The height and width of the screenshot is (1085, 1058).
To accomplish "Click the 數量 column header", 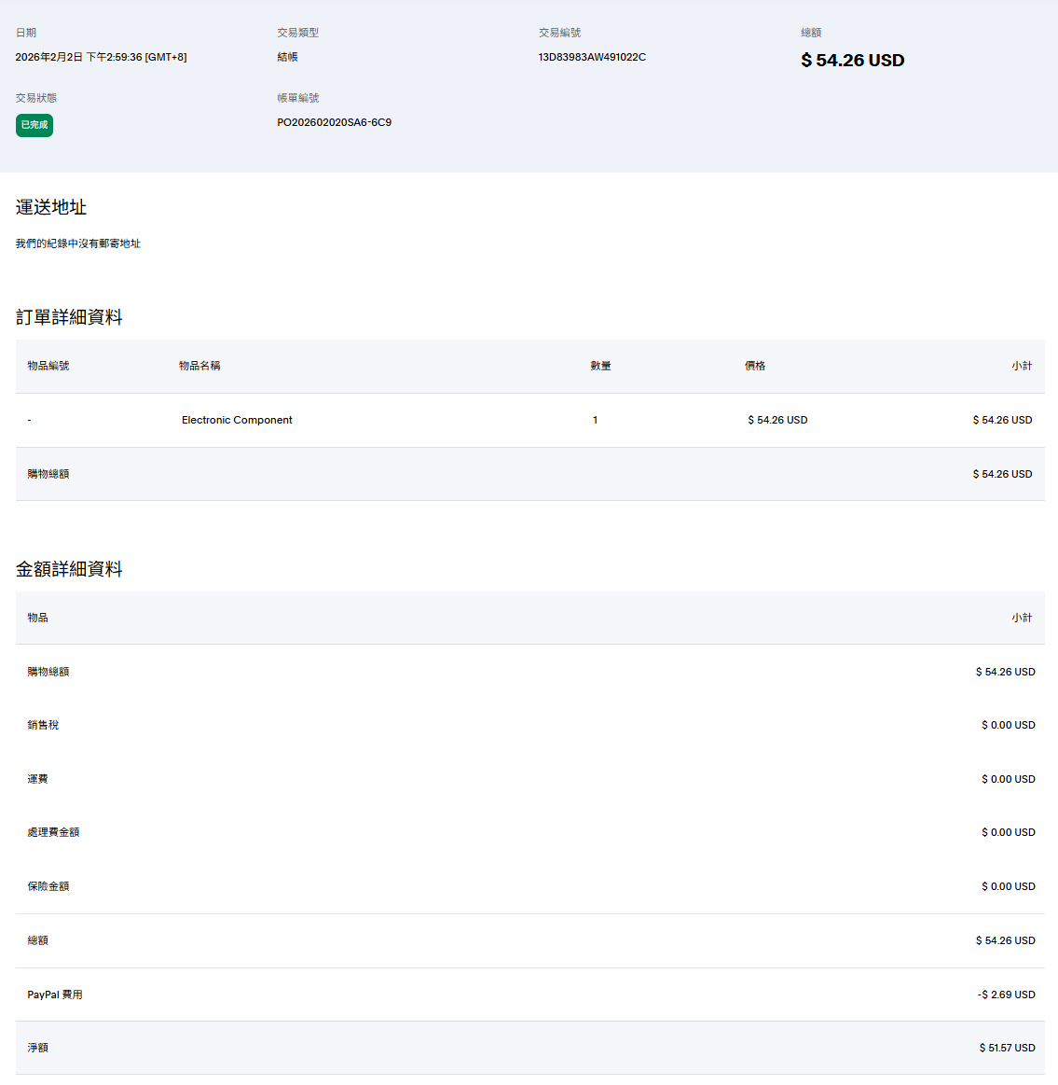I will point(600,366).
